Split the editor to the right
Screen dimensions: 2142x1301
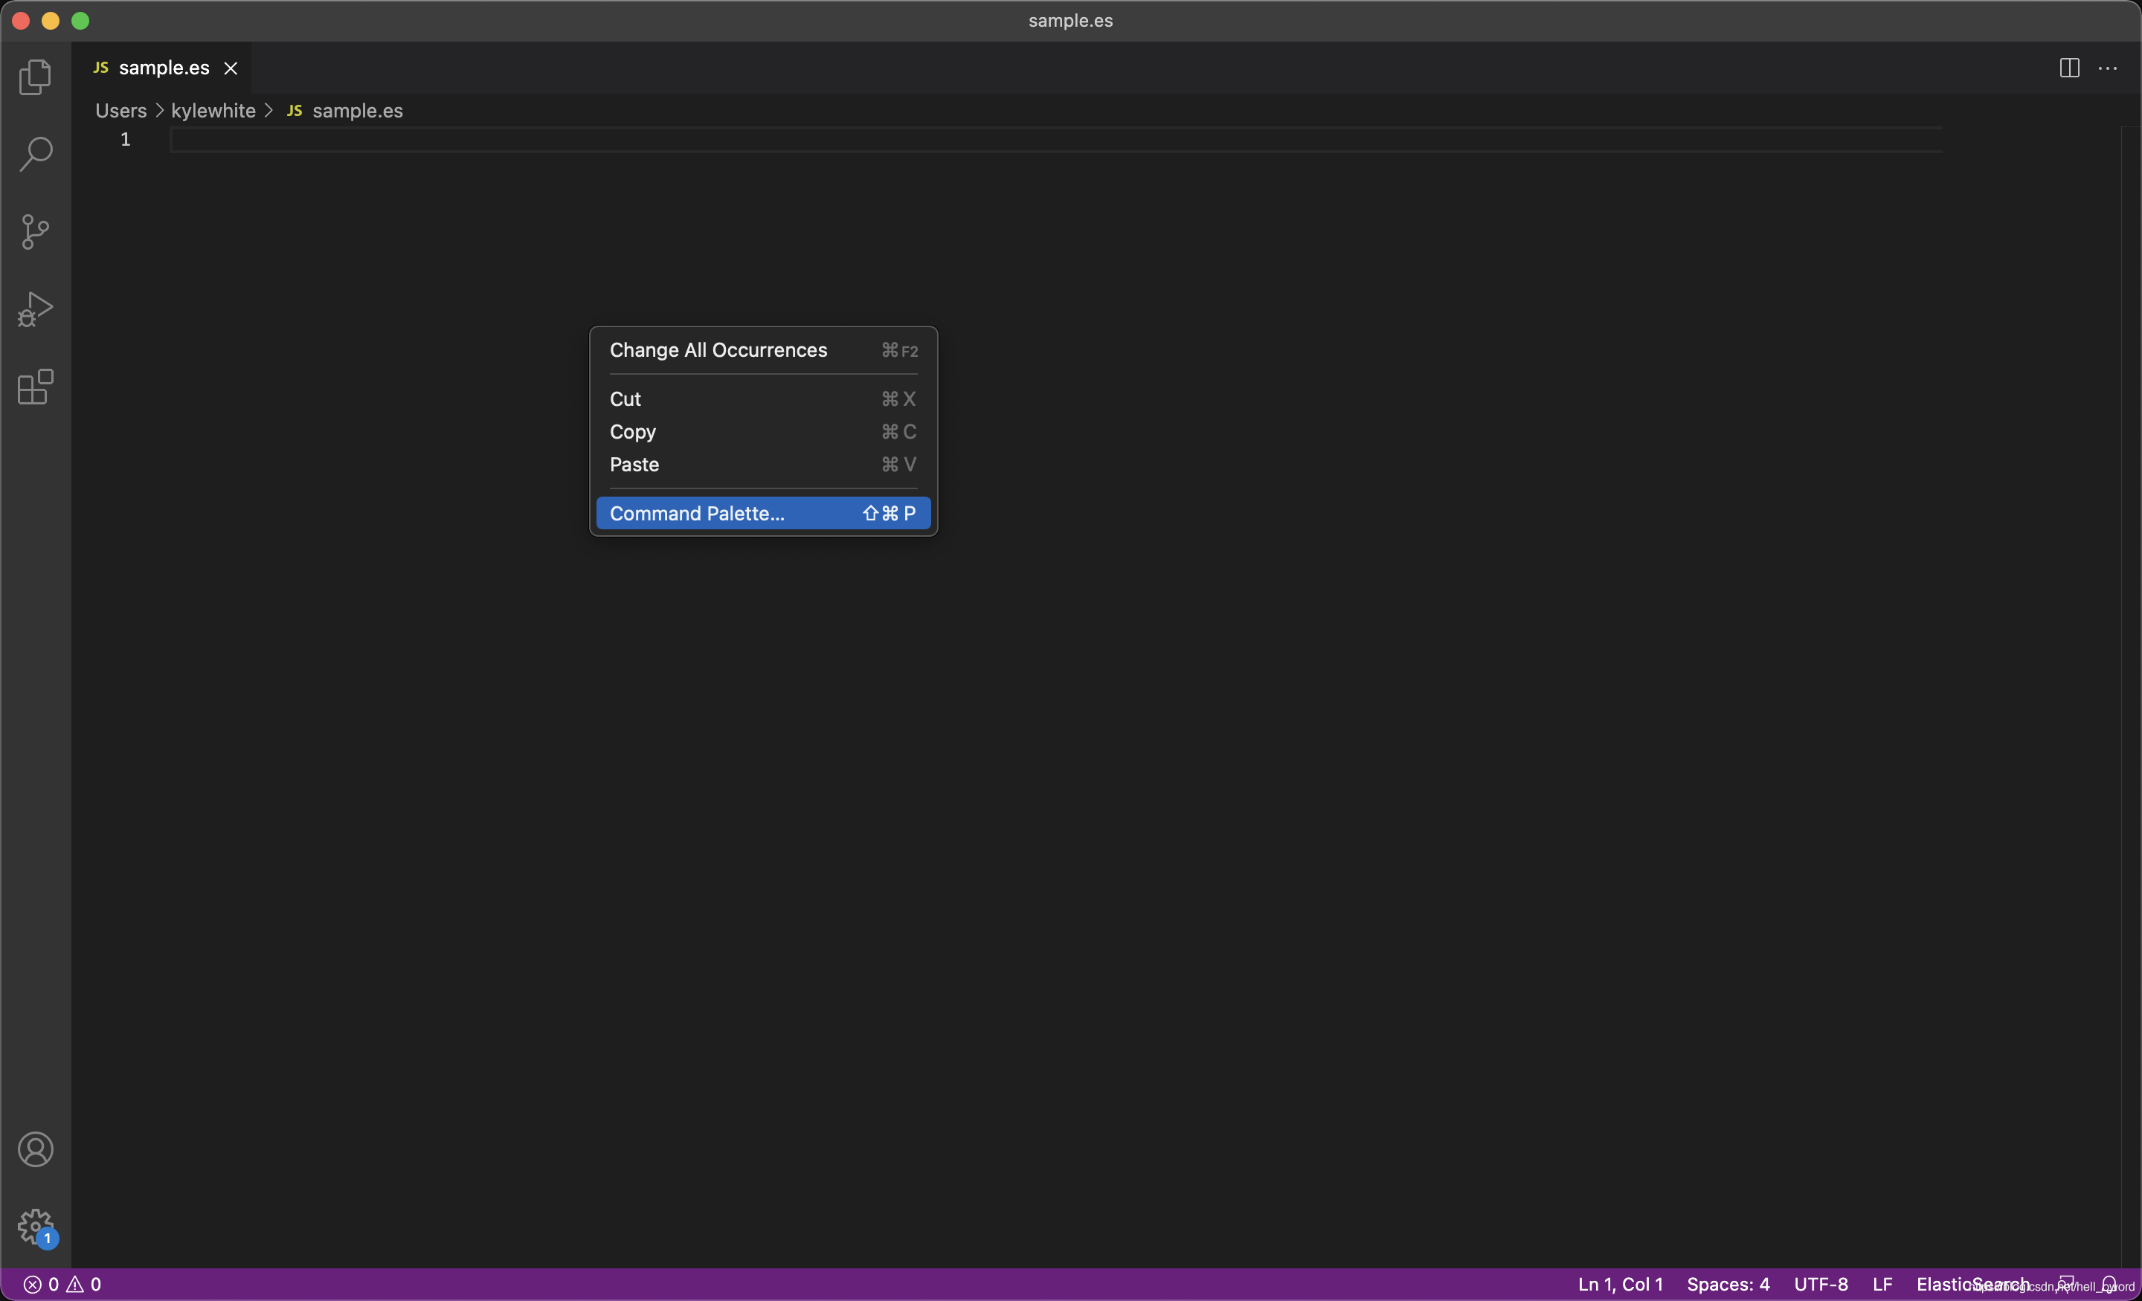point(2069,68)
